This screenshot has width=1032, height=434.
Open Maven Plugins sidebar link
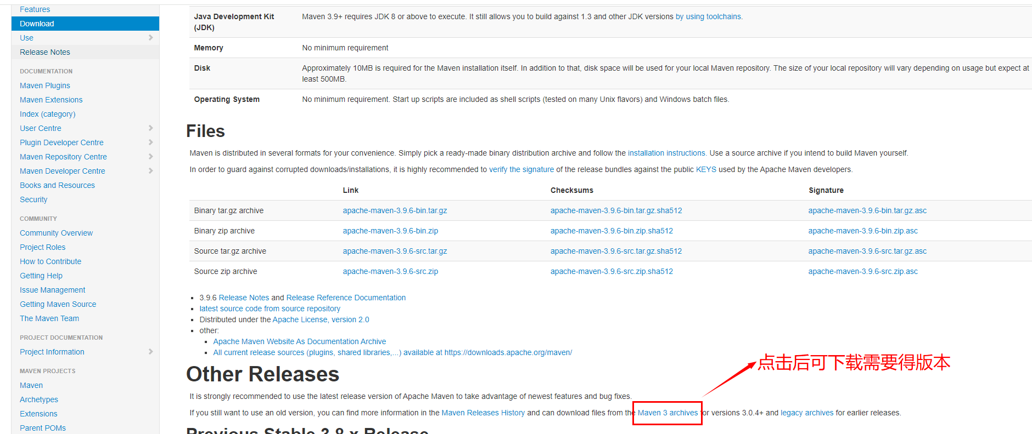click(x=45, y=85)
